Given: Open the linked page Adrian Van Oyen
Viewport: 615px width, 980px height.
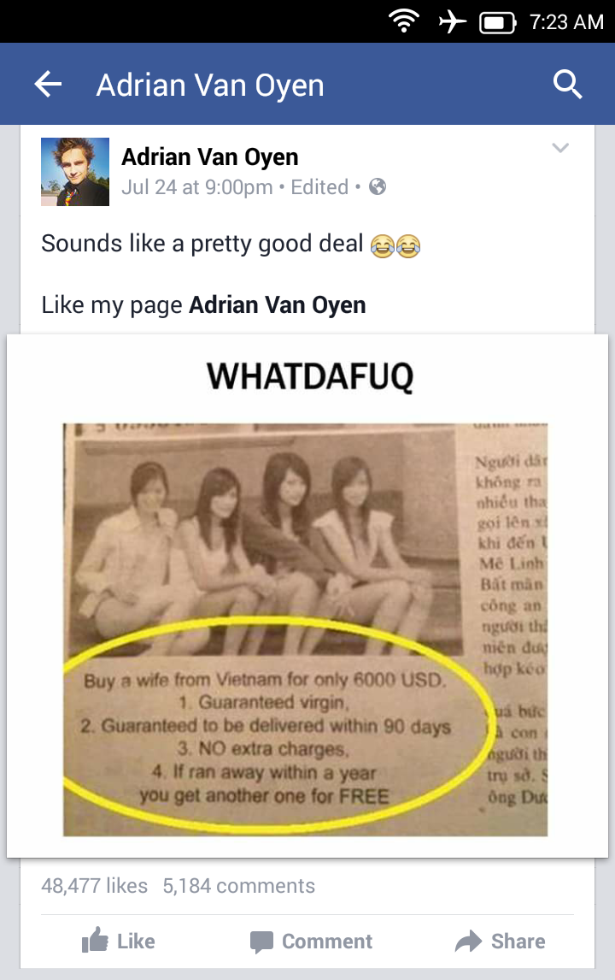Looking at the screenshot, I should [278, 305].
